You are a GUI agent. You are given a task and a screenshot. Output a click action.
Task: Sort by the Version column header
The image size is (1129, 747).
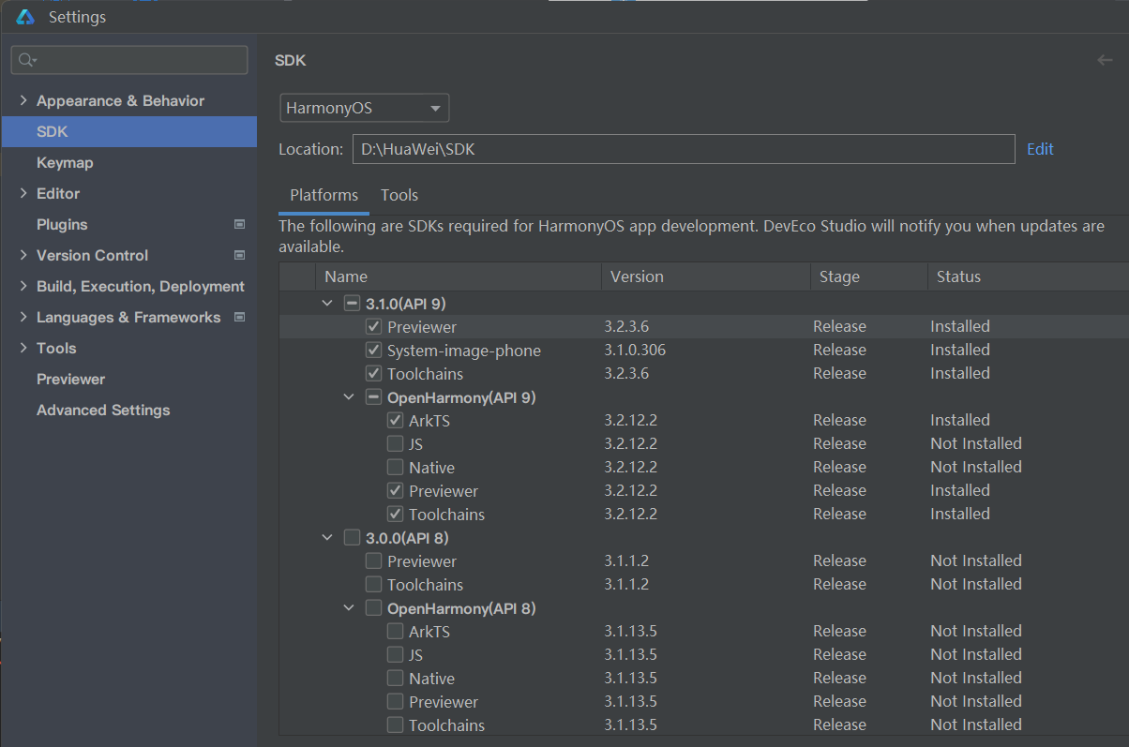click(x=637, y=276)
